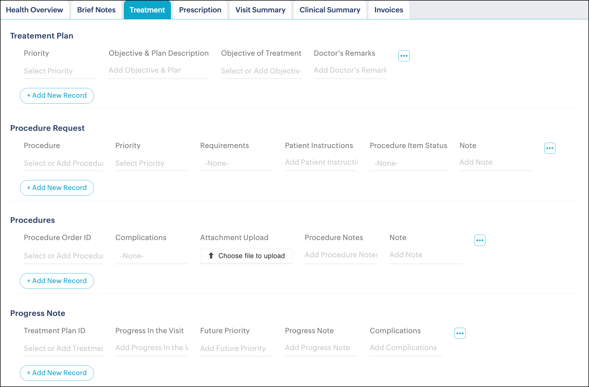Add new record under Progress Note
This screenshot has height=387, width=589.
[x=57, y=373]
